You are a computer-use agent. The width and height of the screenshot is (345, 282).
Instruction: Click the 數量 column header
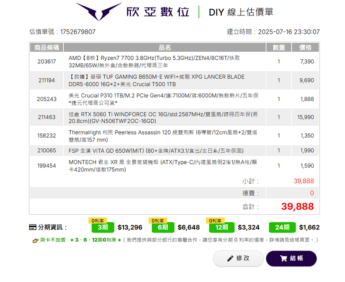[279, 47]
